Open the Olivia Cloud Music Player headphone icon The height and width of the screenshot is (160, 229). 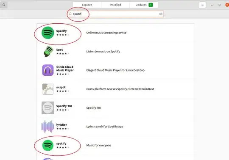point(48,70)
